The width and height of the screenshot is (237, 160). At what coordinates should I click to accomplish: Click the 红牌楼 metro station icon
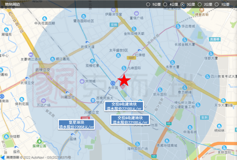(x=140, y=50)
